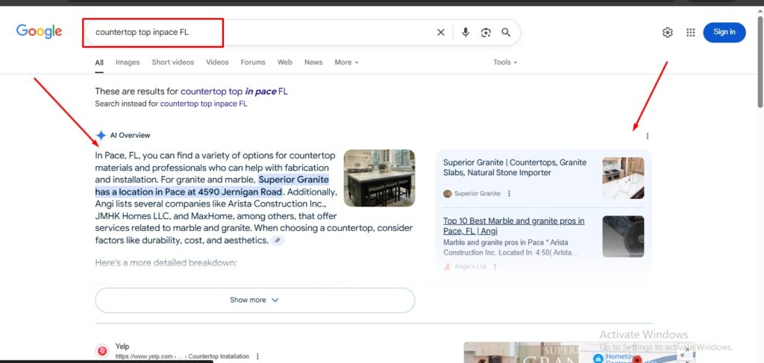Open the Yelp result site name
Viewport: 764px width, 363px height.
(122, 347)
